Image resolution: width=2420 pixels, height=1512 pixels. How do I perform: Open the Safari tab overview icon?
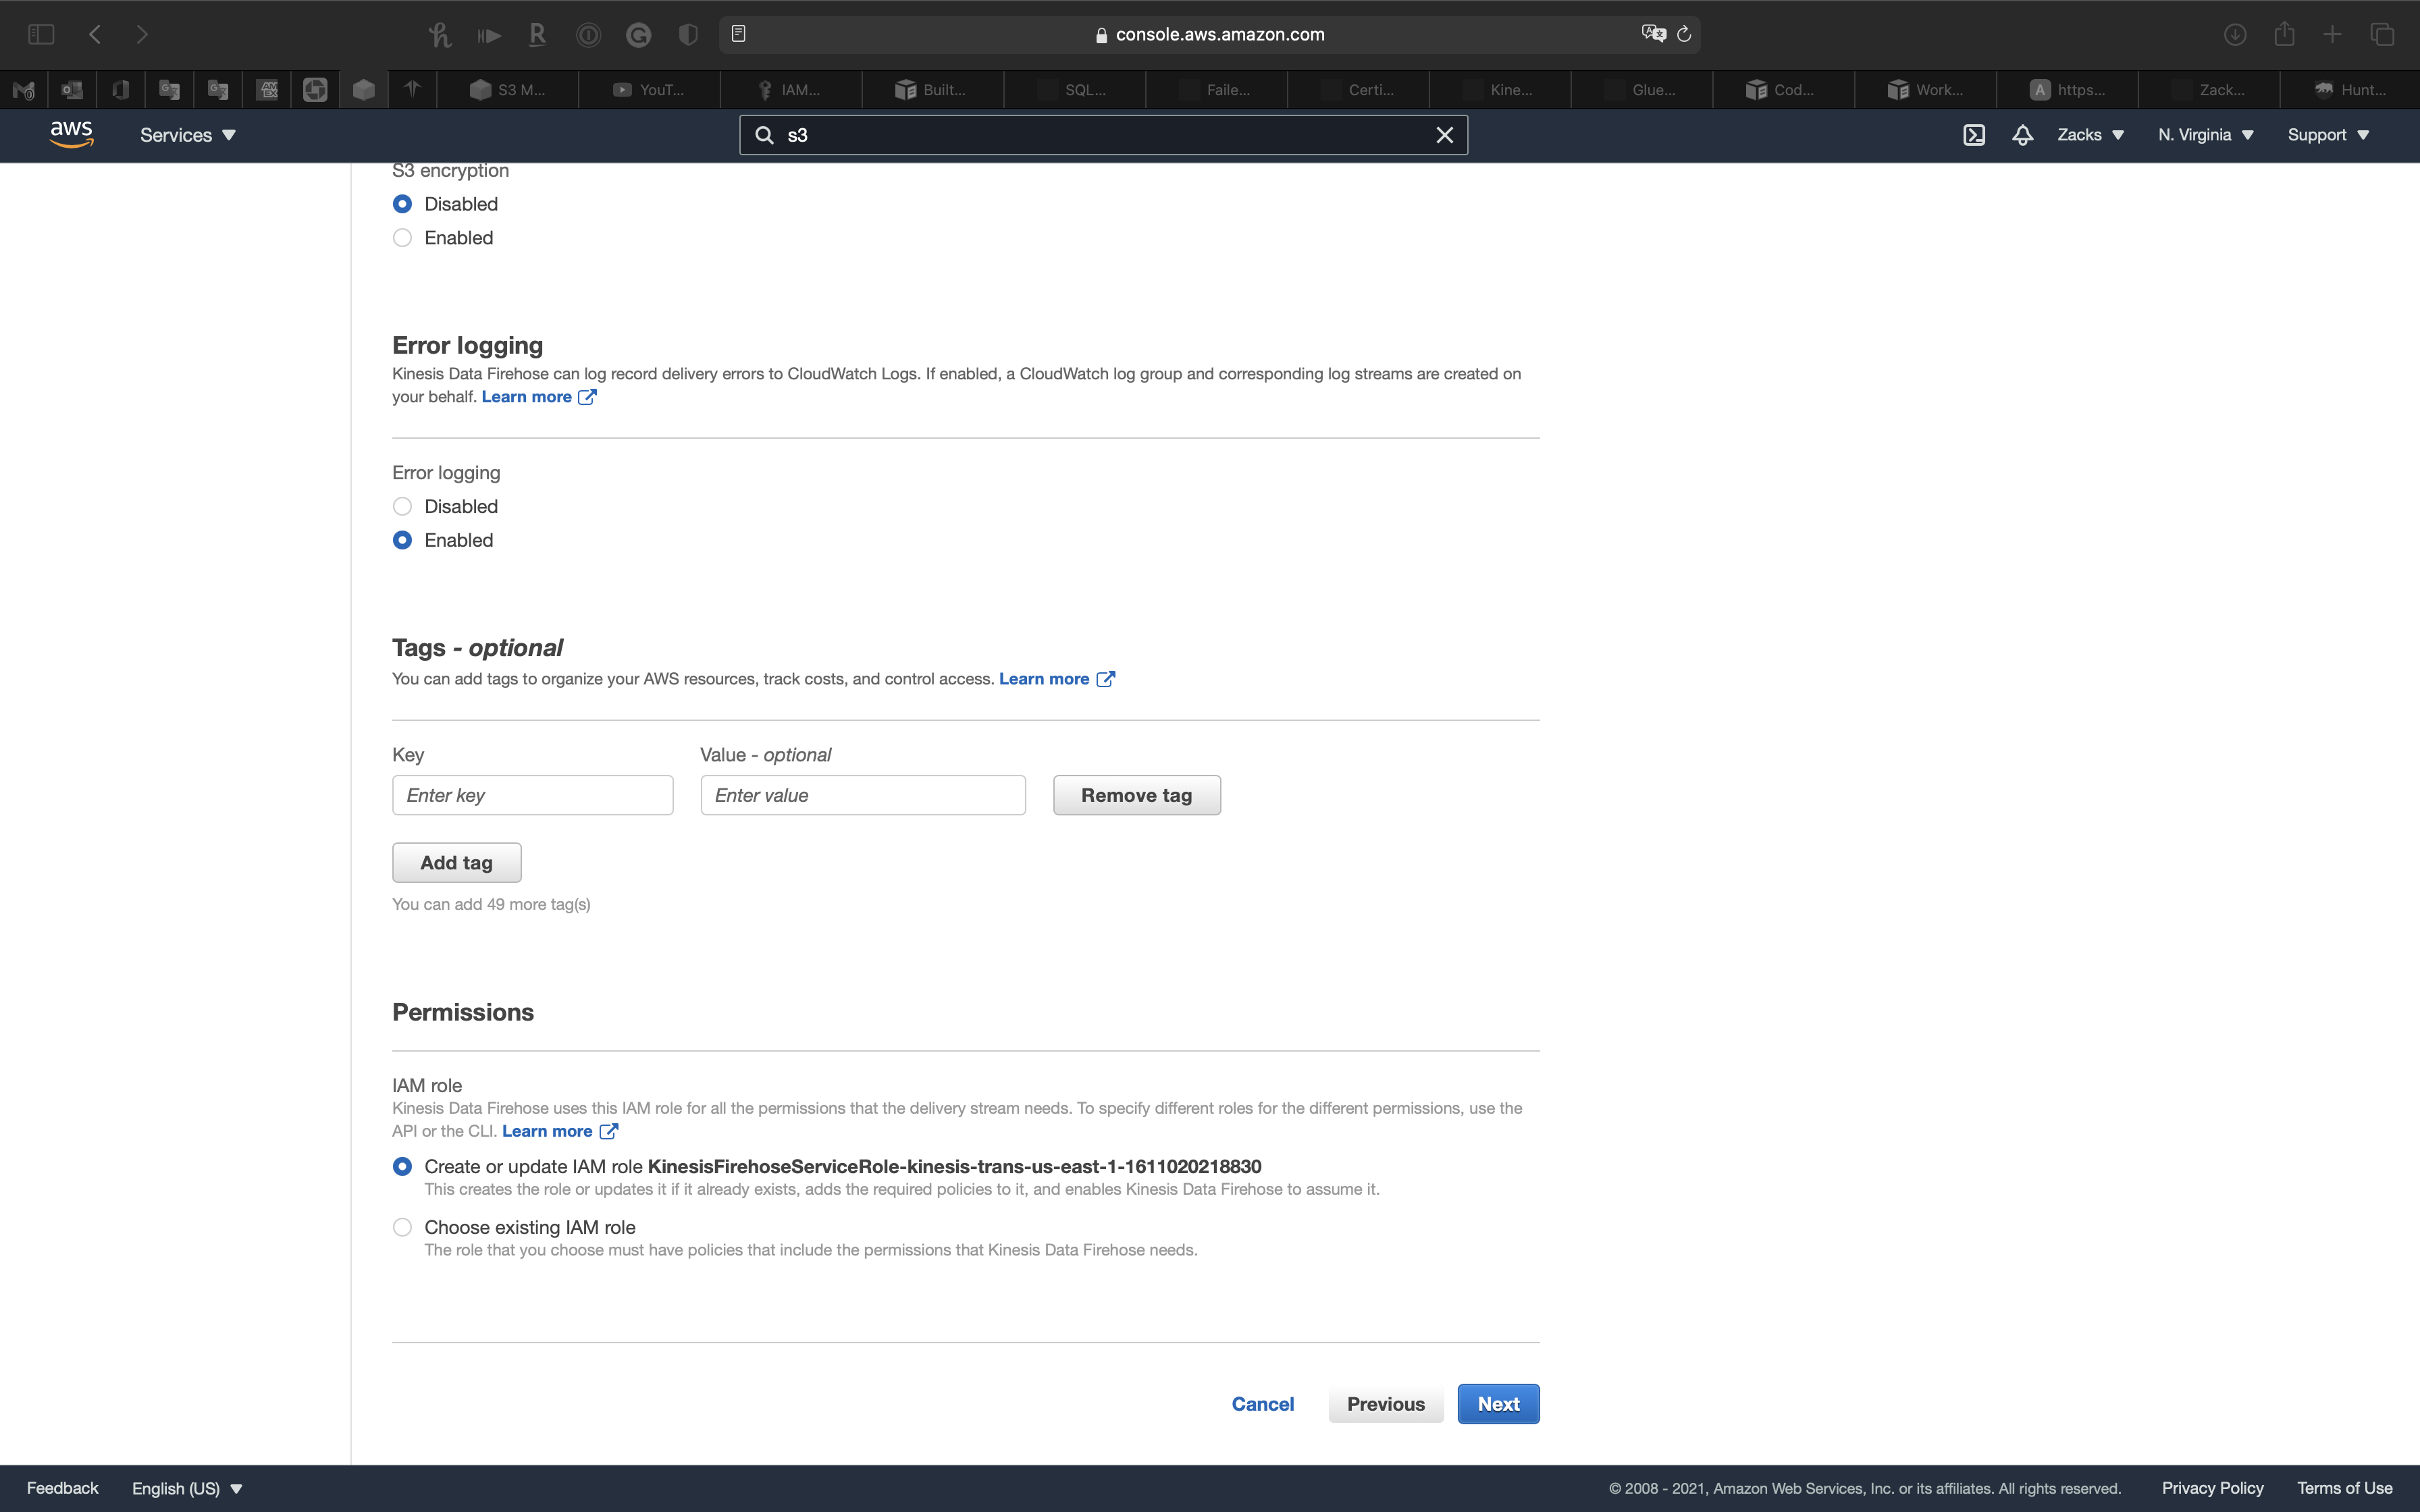(2382, 34)
